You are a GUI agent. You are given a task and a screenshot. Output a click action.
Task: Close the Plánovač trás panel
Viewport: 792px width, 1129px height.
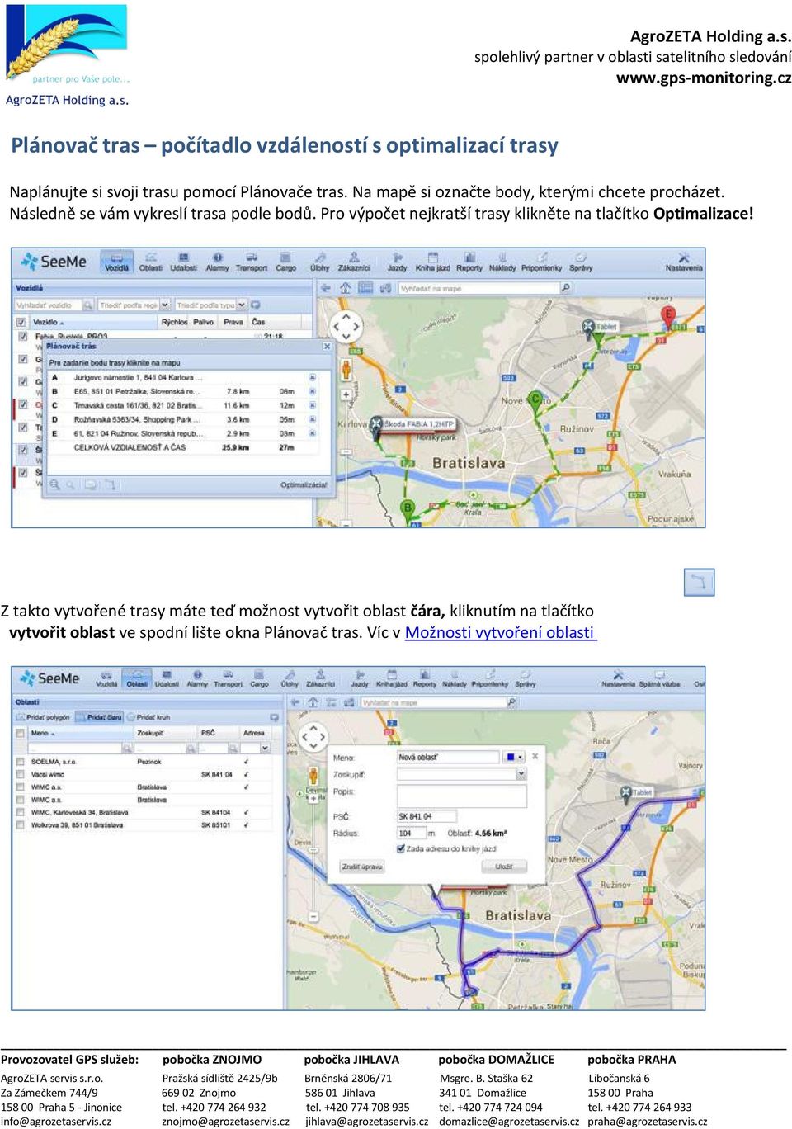tap(327, 347)
